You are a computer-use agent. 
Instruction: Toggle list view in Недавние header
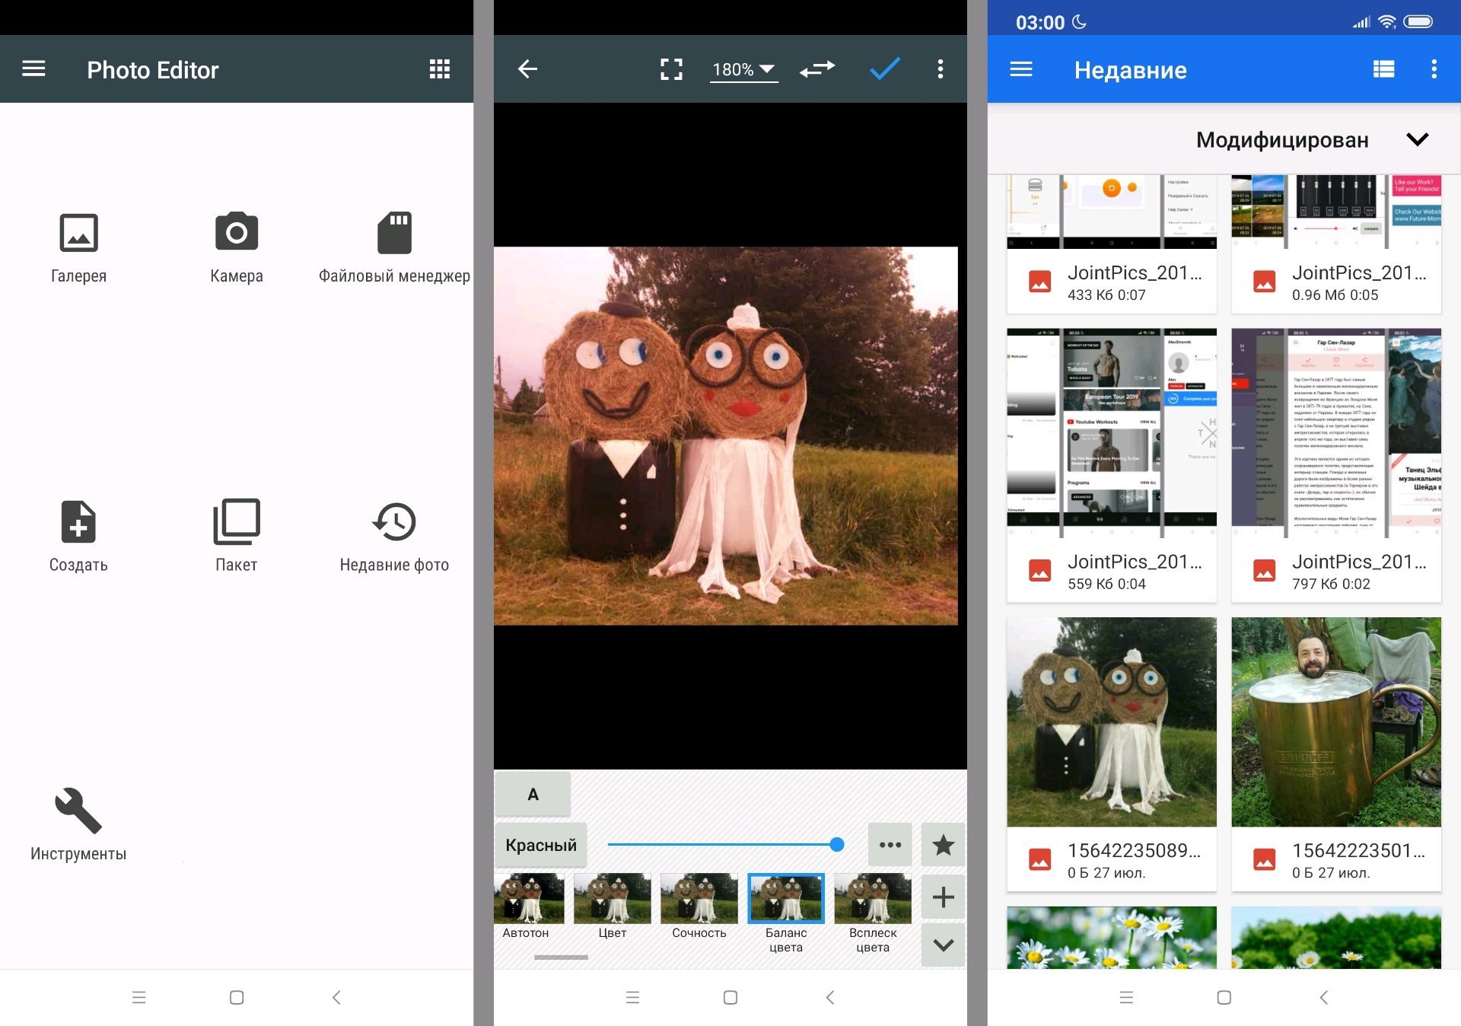pos(1383,69)
